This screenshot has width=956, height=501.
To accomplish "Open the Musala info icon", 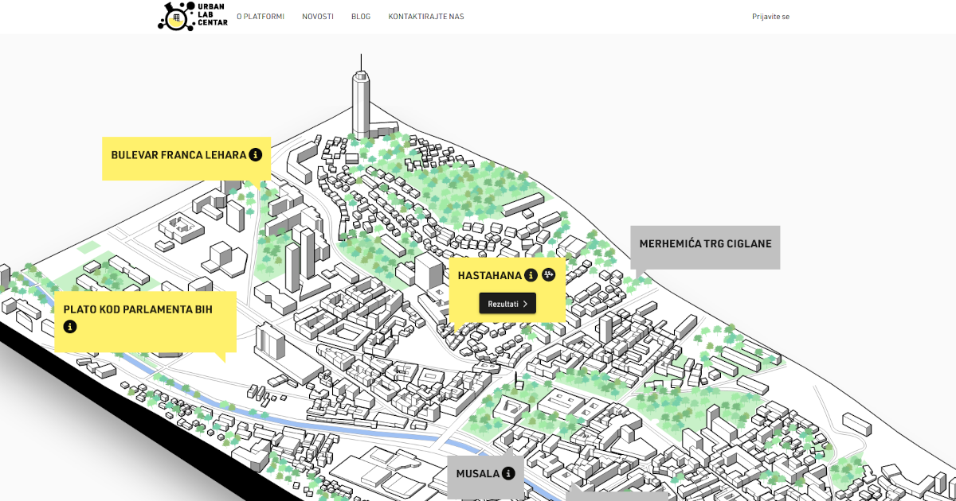I will (508, 473).
